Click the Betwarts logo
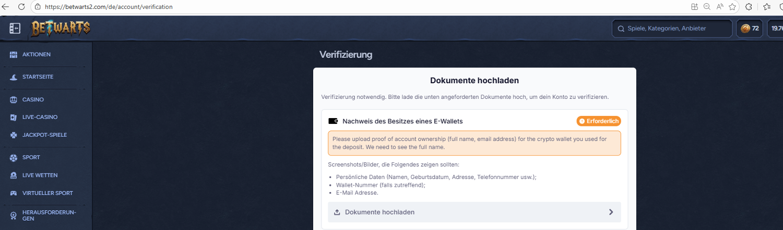 (61, 29)
